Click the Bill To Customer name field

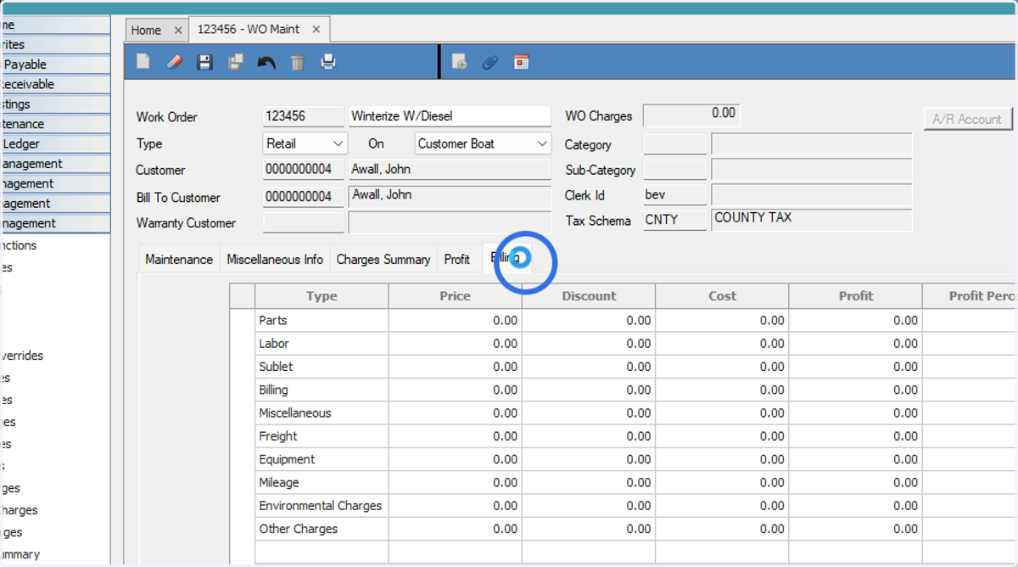click(450, 196)
